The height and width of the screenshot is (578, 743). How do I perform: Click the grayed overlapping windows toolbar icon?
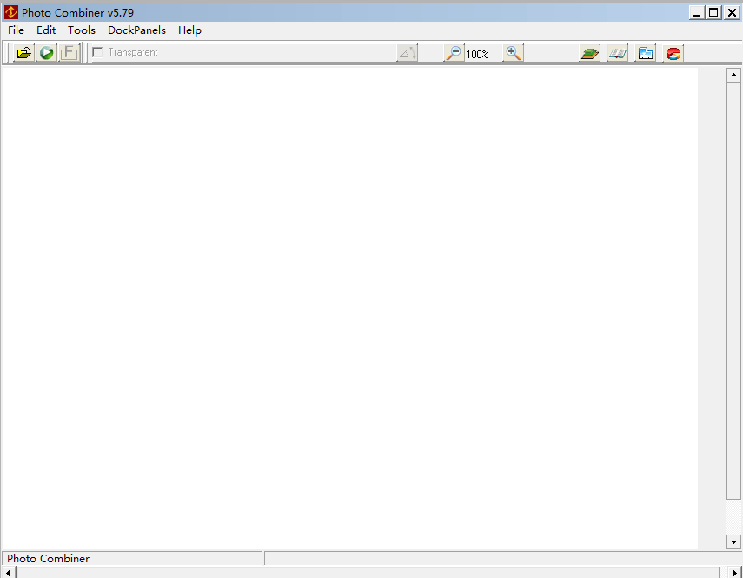click(70, 53)
